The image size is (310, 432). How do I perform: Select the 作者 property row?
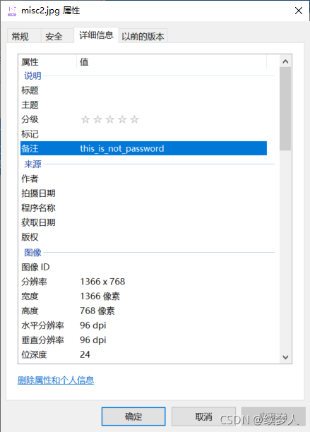coord(143,179)
